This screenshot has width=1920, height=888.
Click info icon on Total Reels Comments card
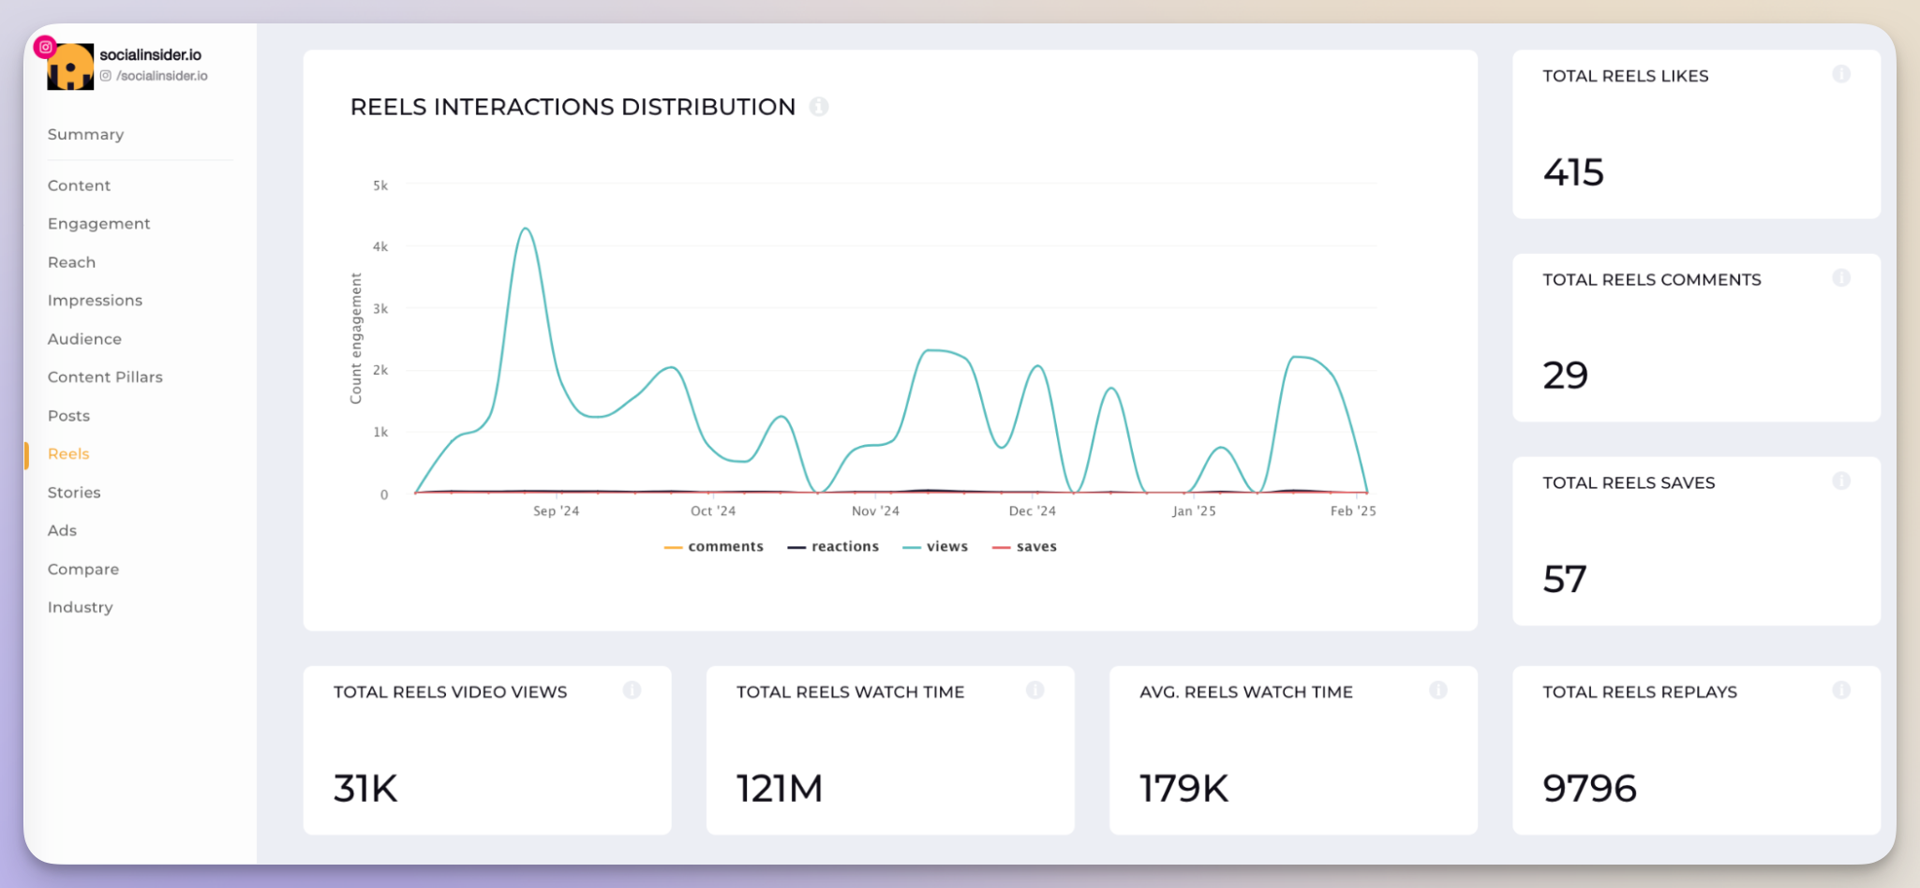point(1841,278)
